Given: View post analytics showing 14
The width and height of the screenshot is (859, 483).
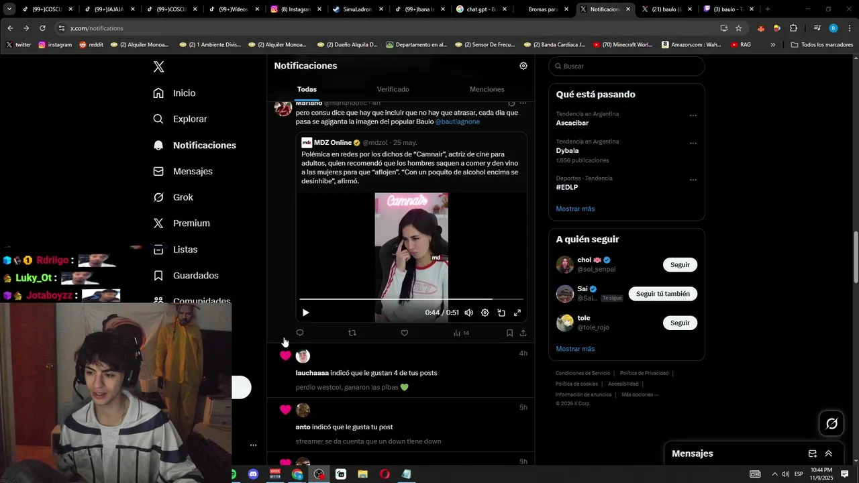Looking at the screenshot, I should tap(461, 333).
